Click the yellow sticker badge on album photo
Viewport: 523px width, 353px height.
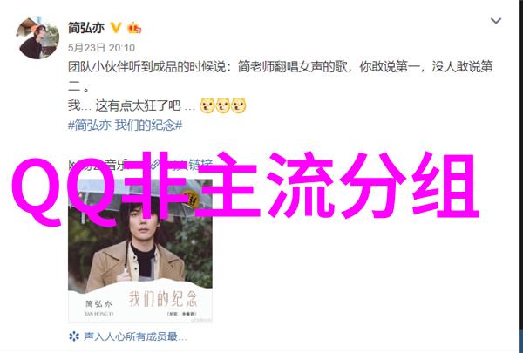pyautogui.click(x=189, y=200)
